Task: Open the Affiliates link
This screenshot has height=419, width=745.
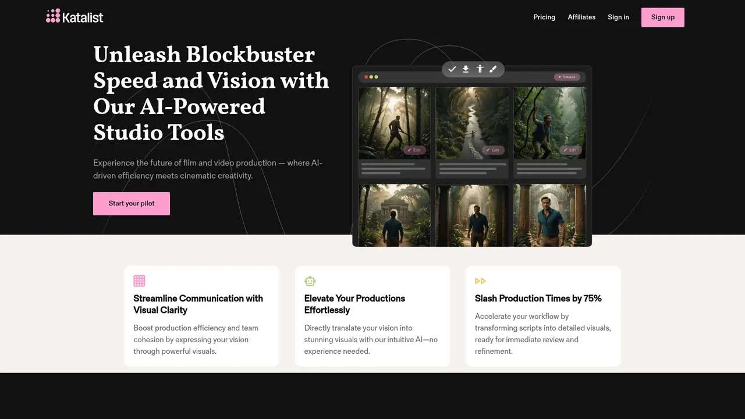Action: click(x=581, y=17)
